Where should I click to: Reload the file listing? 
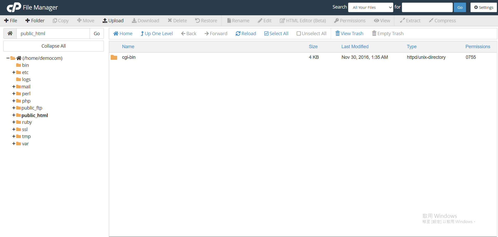245,34
